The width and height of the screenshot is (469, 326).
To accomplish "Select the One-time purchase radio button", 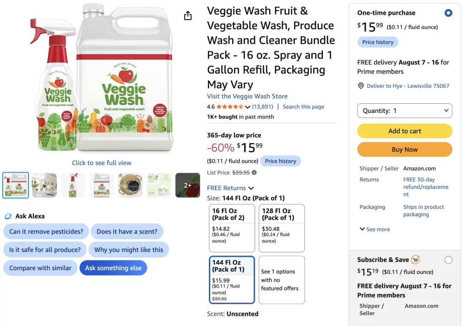I will pos(448,13).
